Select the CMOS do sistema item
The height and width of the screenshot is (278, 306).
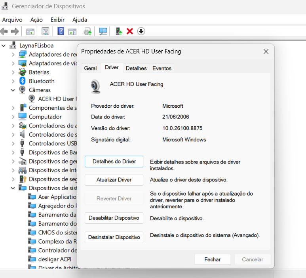click(x=57, y=232)
